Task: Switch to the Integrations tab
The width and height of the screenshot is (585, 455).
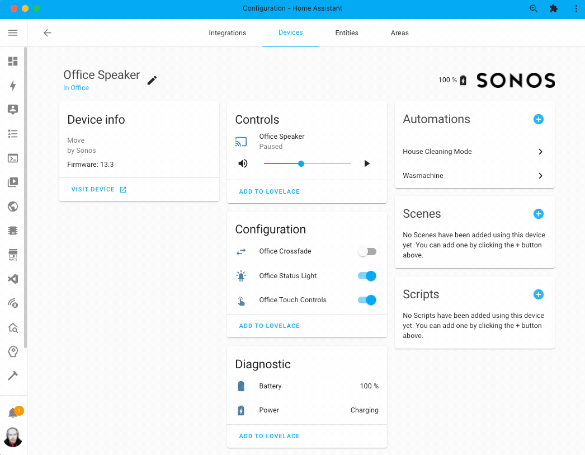Action: (x=227, y=32)
